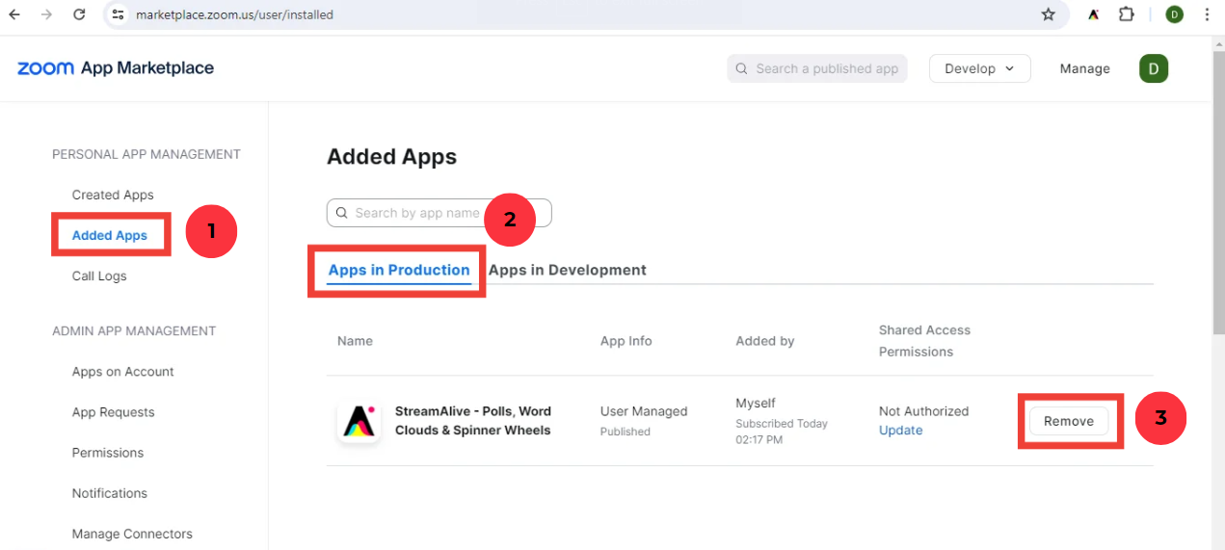1225x550 pixels.
Task: Go to Call Logs in sidebar
Action: pyautogui.click(x=99, y=275)
